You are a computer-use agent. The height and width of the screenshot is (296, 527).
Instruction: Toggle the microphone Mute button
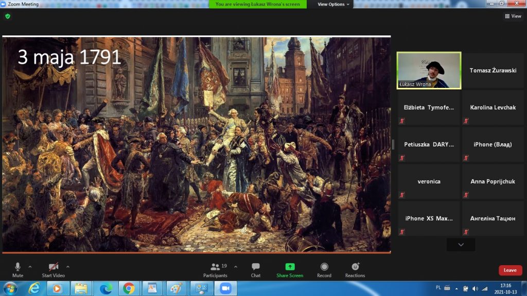point(17,267)
